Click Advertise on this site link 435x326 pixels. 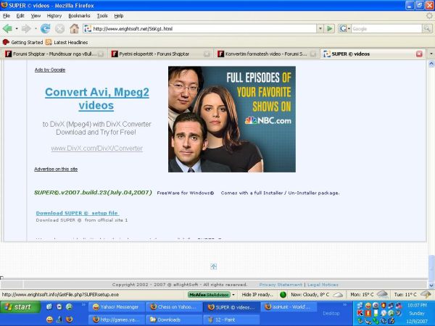[56, 169]
